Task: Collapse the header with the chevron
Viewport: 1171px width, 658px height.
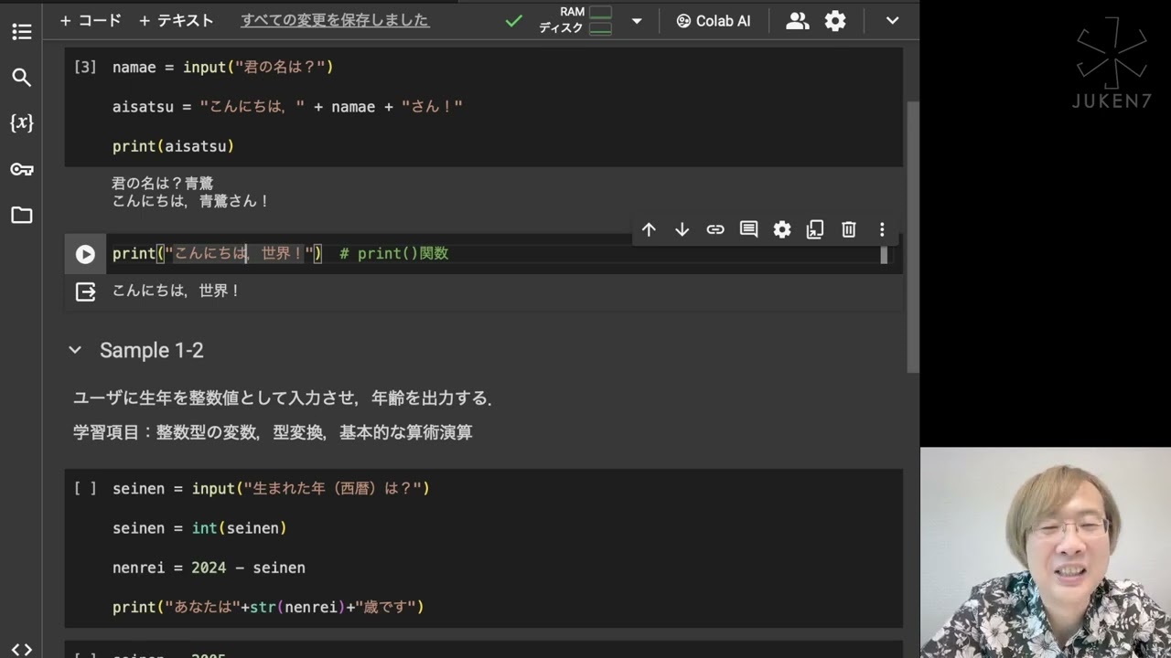Action: 892,21
